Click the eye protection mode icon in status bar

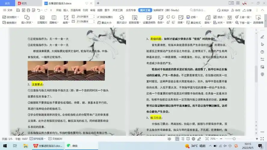pyautogui.click(x=169, y=139)
